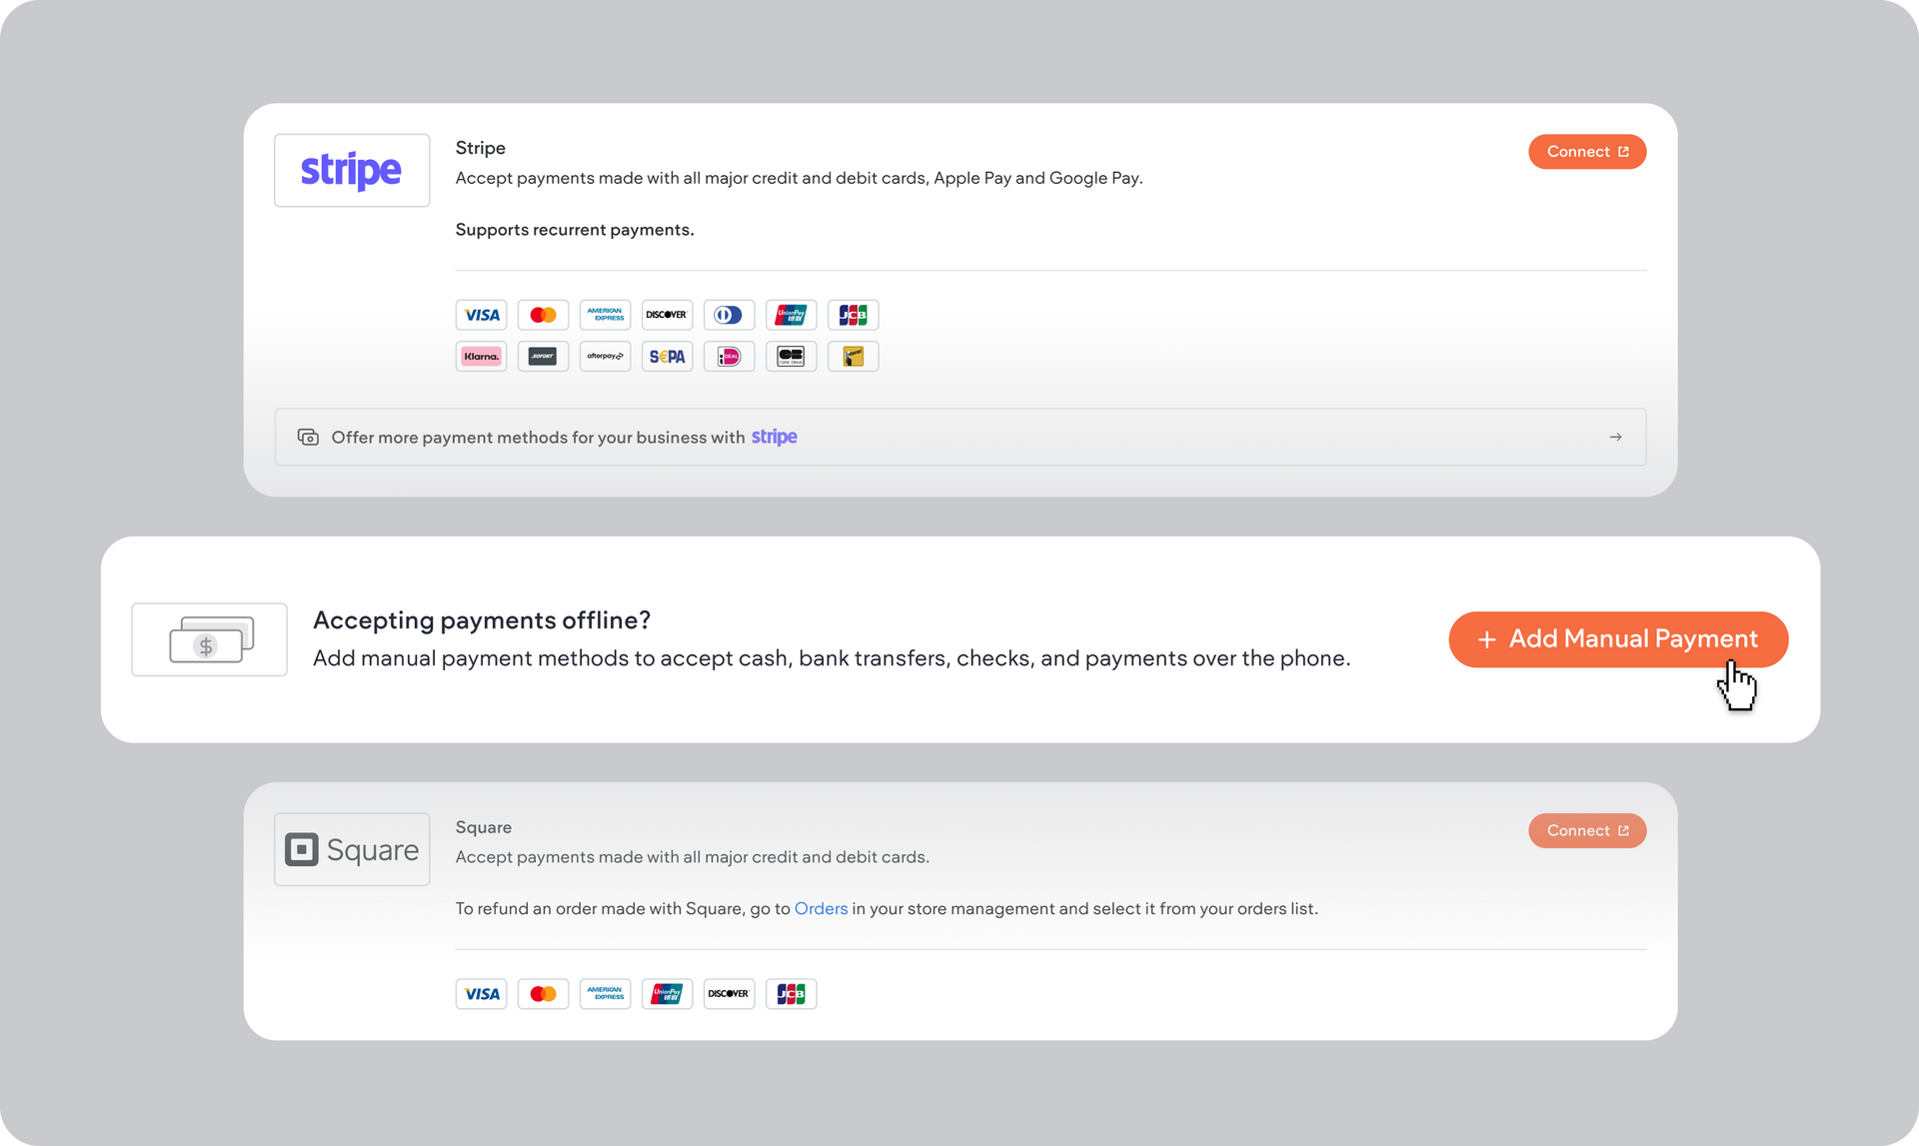Click the Sofort payment icon
The image size is (1919, 1146).
[543, 356]
